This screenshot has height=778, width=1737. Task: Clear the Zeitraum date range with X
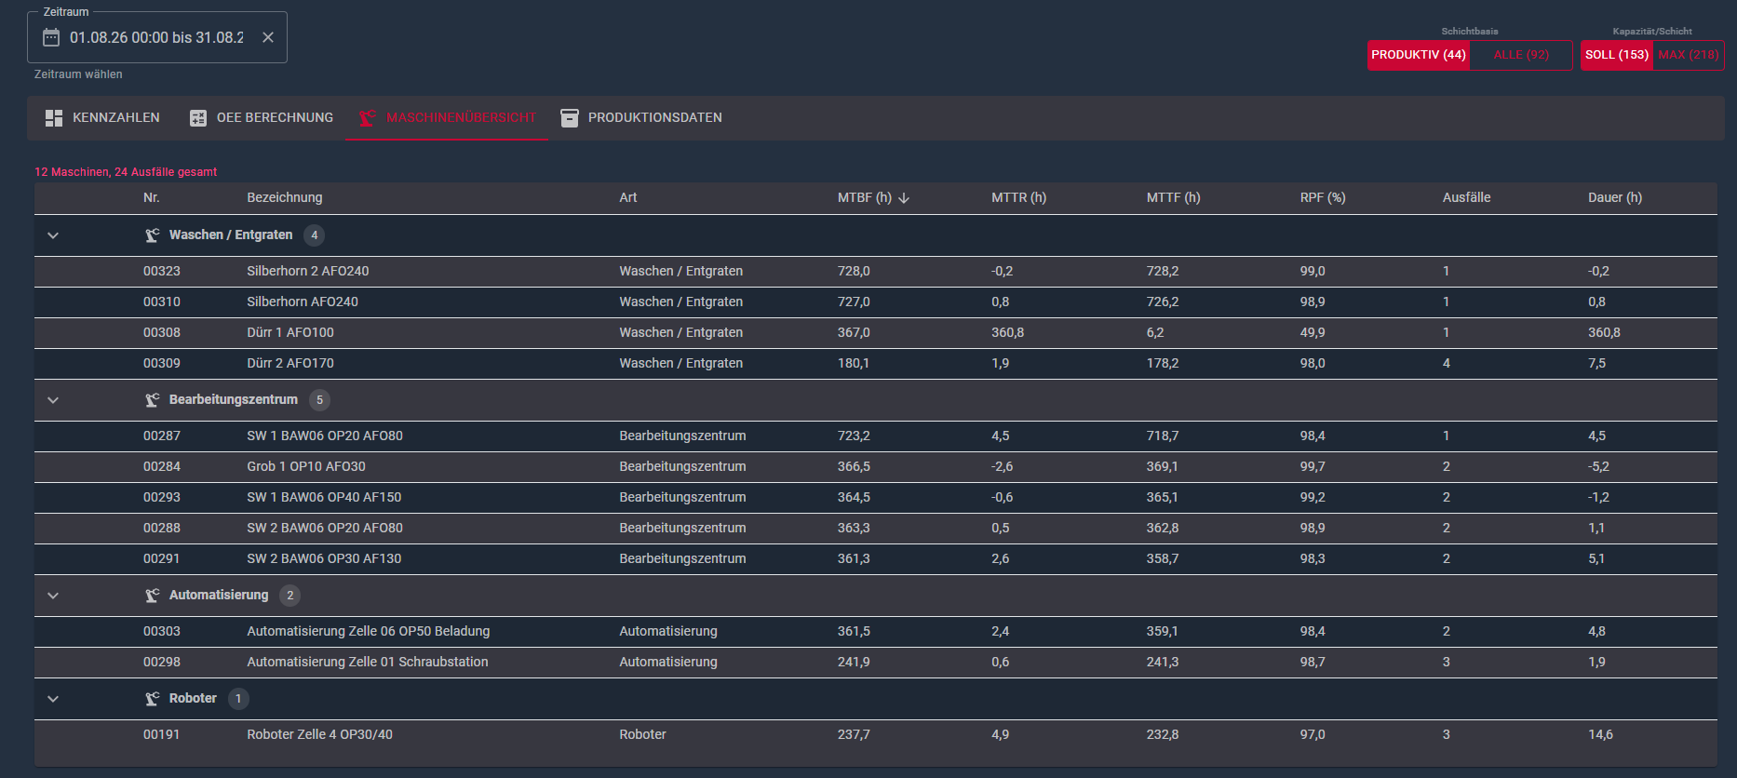[x=268, y=37]
